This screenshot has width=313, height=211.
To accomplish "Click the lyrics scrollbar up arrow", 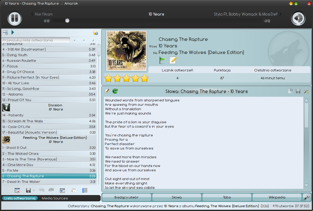I will [307, 100].
